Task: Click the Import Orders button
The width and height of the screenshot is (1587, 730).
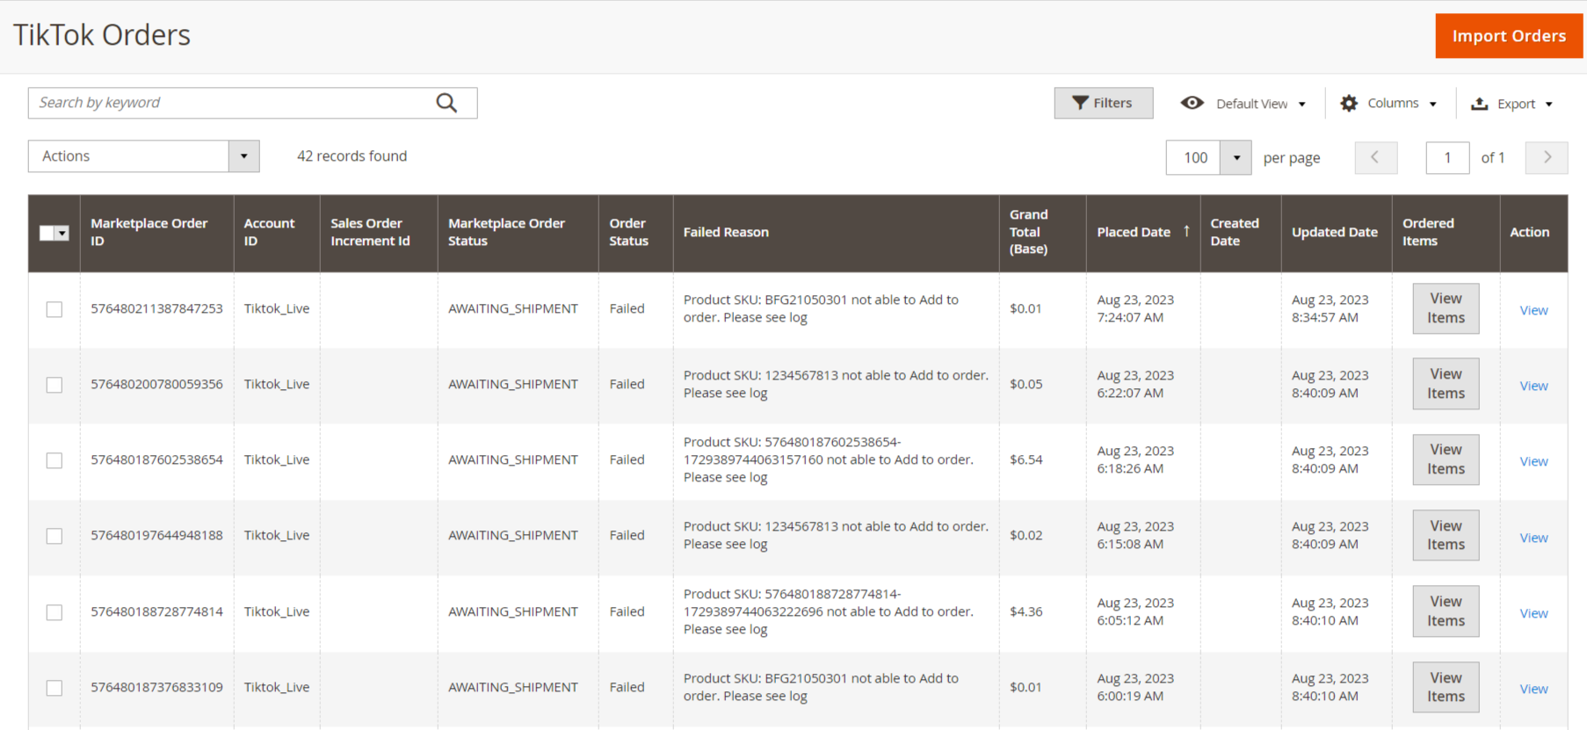Action: pyautogui.click(x=1508, y=36)
